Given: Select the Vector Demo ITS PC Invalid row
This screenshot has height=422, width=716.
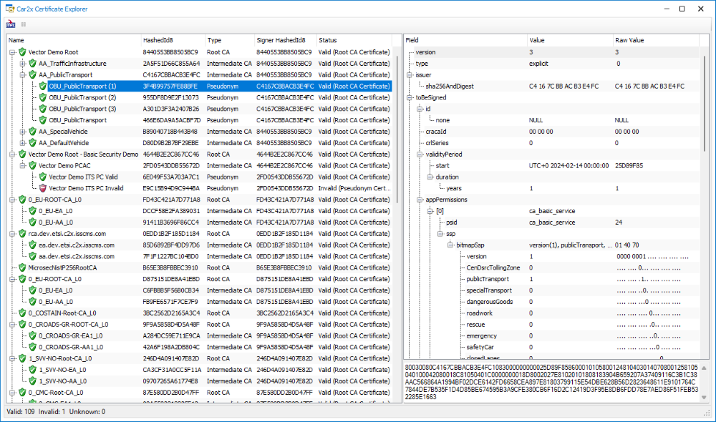Looking at the screenshot, I should pyautogui.click(x=200, y=188).
